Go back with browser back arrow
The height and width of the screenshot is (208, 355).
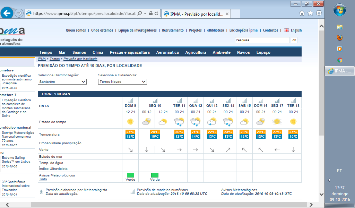coord(7,13)
